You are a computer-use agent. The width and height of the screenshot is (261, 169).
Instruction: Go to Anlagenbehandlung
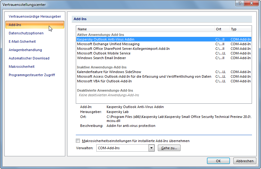pyautogui.click(x=25, y=50)
